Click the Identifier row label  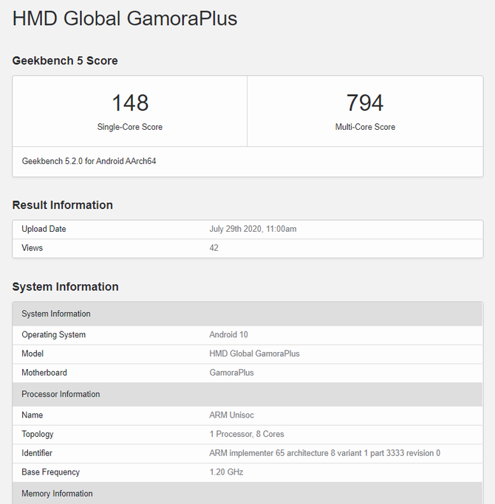[37, 453]
